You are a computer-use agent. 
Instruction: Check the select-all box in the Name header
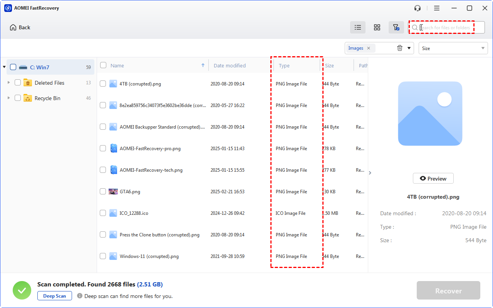(x=103, y=65)
